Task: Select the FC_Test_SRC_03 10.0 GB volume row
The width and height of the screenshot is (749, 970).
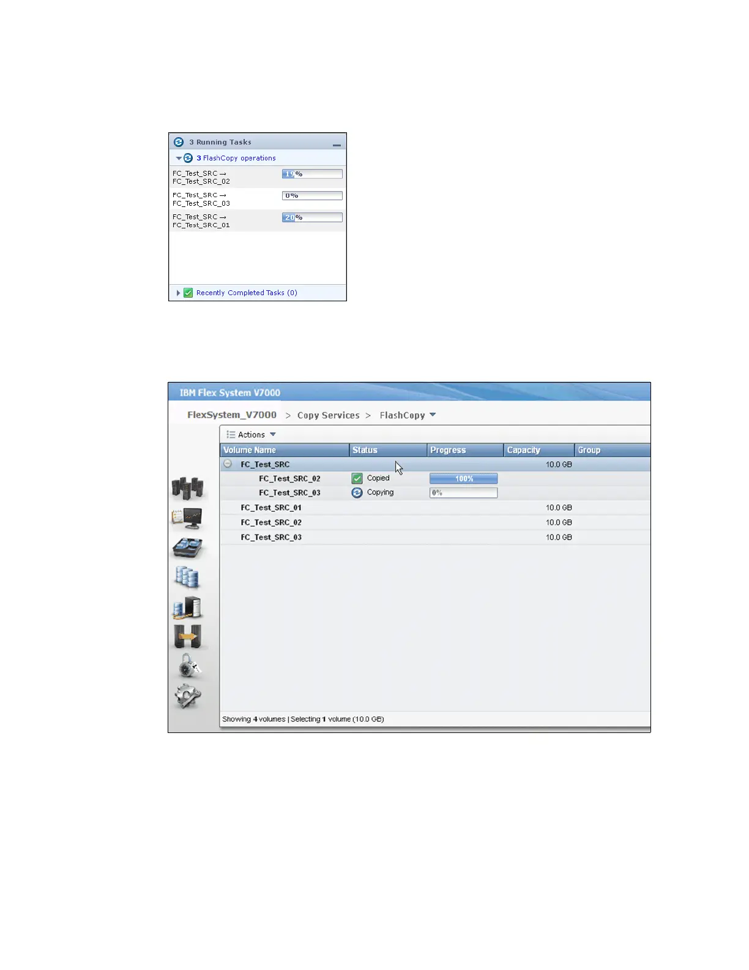Action: pos(435,537)
